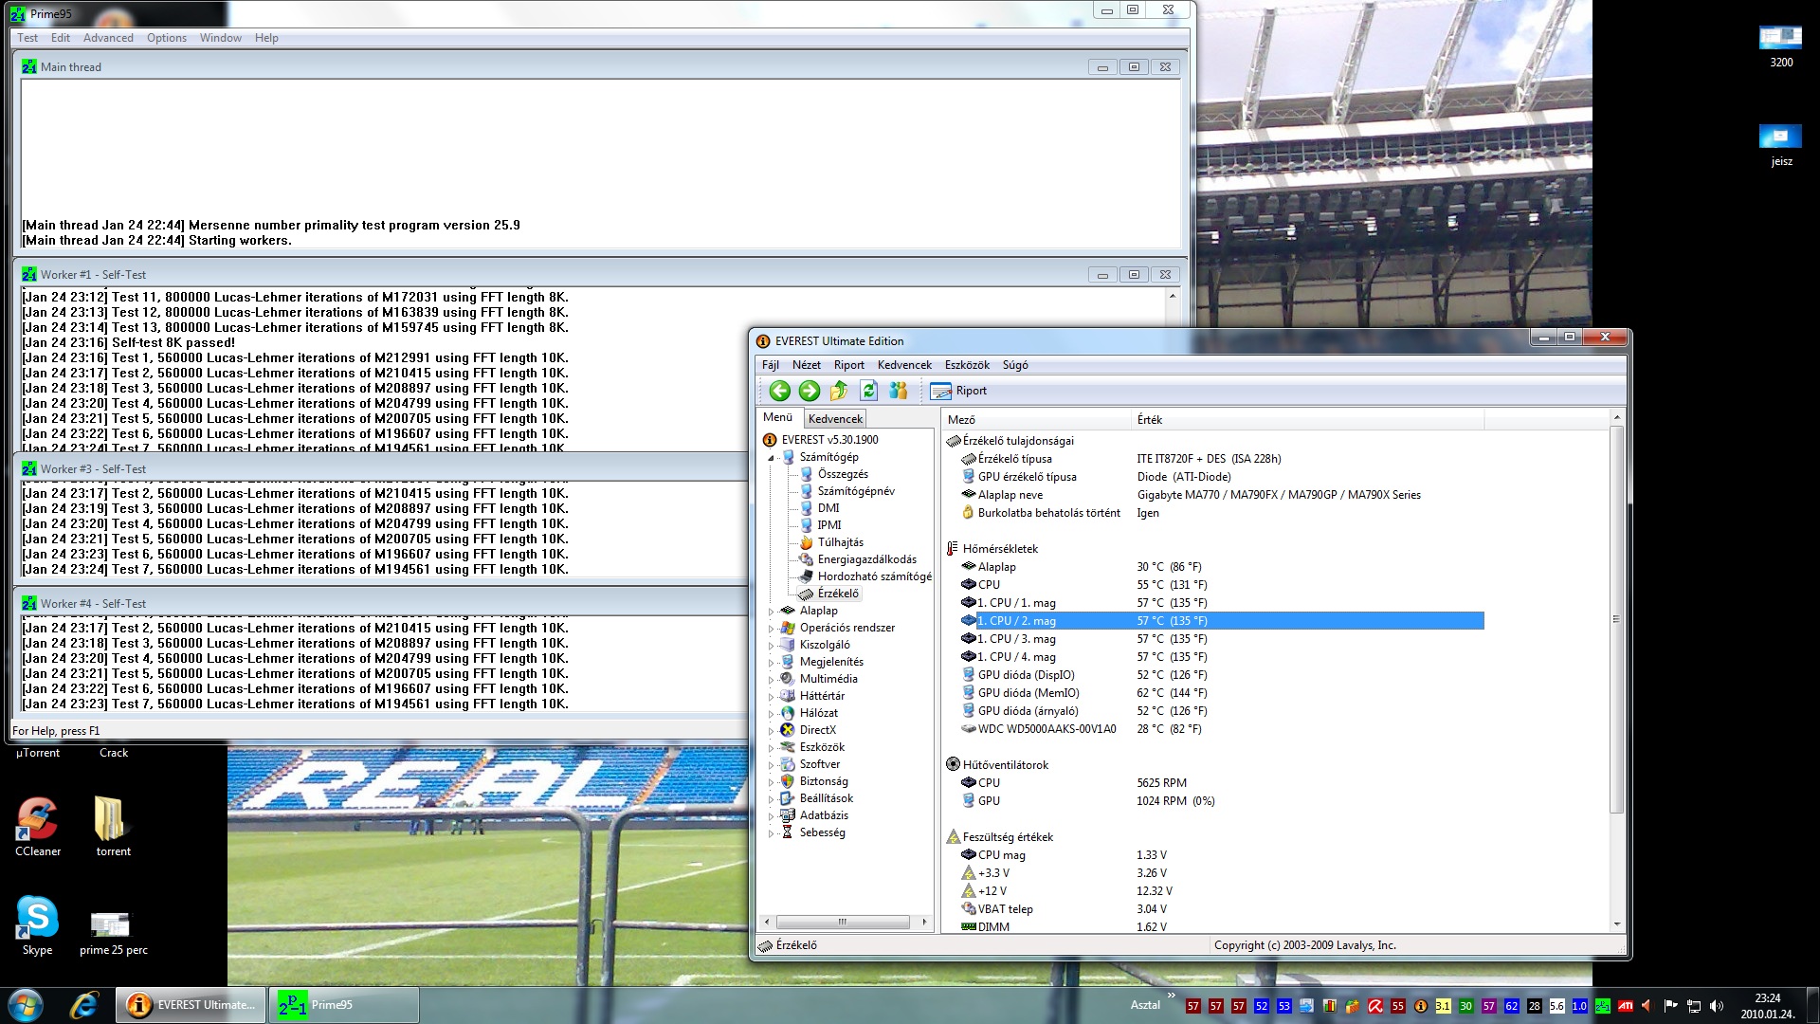Open the Advanced menu in Prime95
Image resolution: width=1820 pixels, height=1024 pixels.
tap(108, 38)
